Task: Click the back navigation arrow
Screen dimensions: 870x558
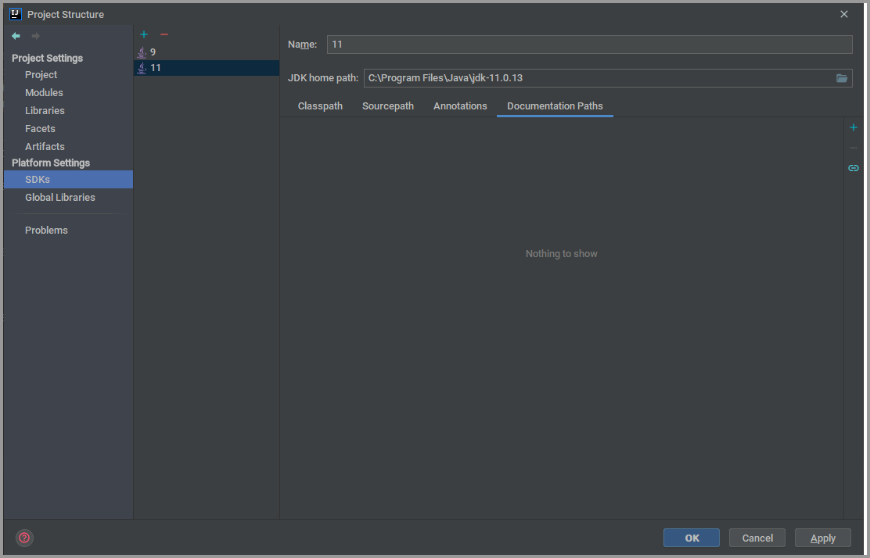Action: click(16, 36)
